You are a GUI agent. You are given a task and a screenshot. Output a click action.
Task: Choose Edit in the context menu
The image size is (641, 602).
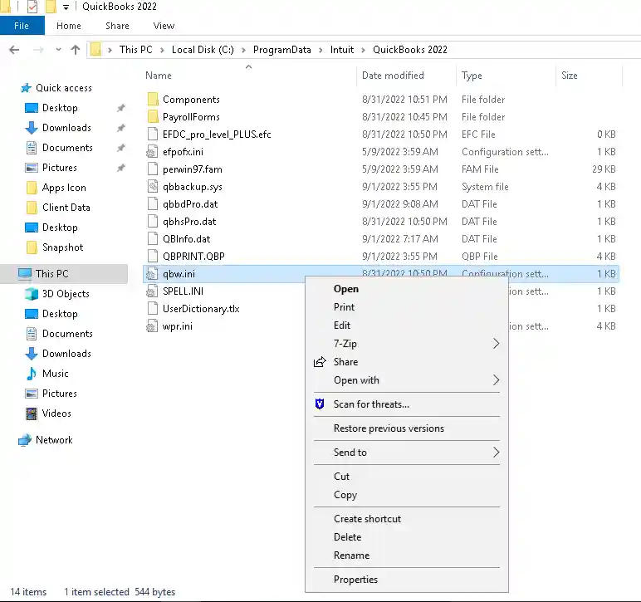342,325
